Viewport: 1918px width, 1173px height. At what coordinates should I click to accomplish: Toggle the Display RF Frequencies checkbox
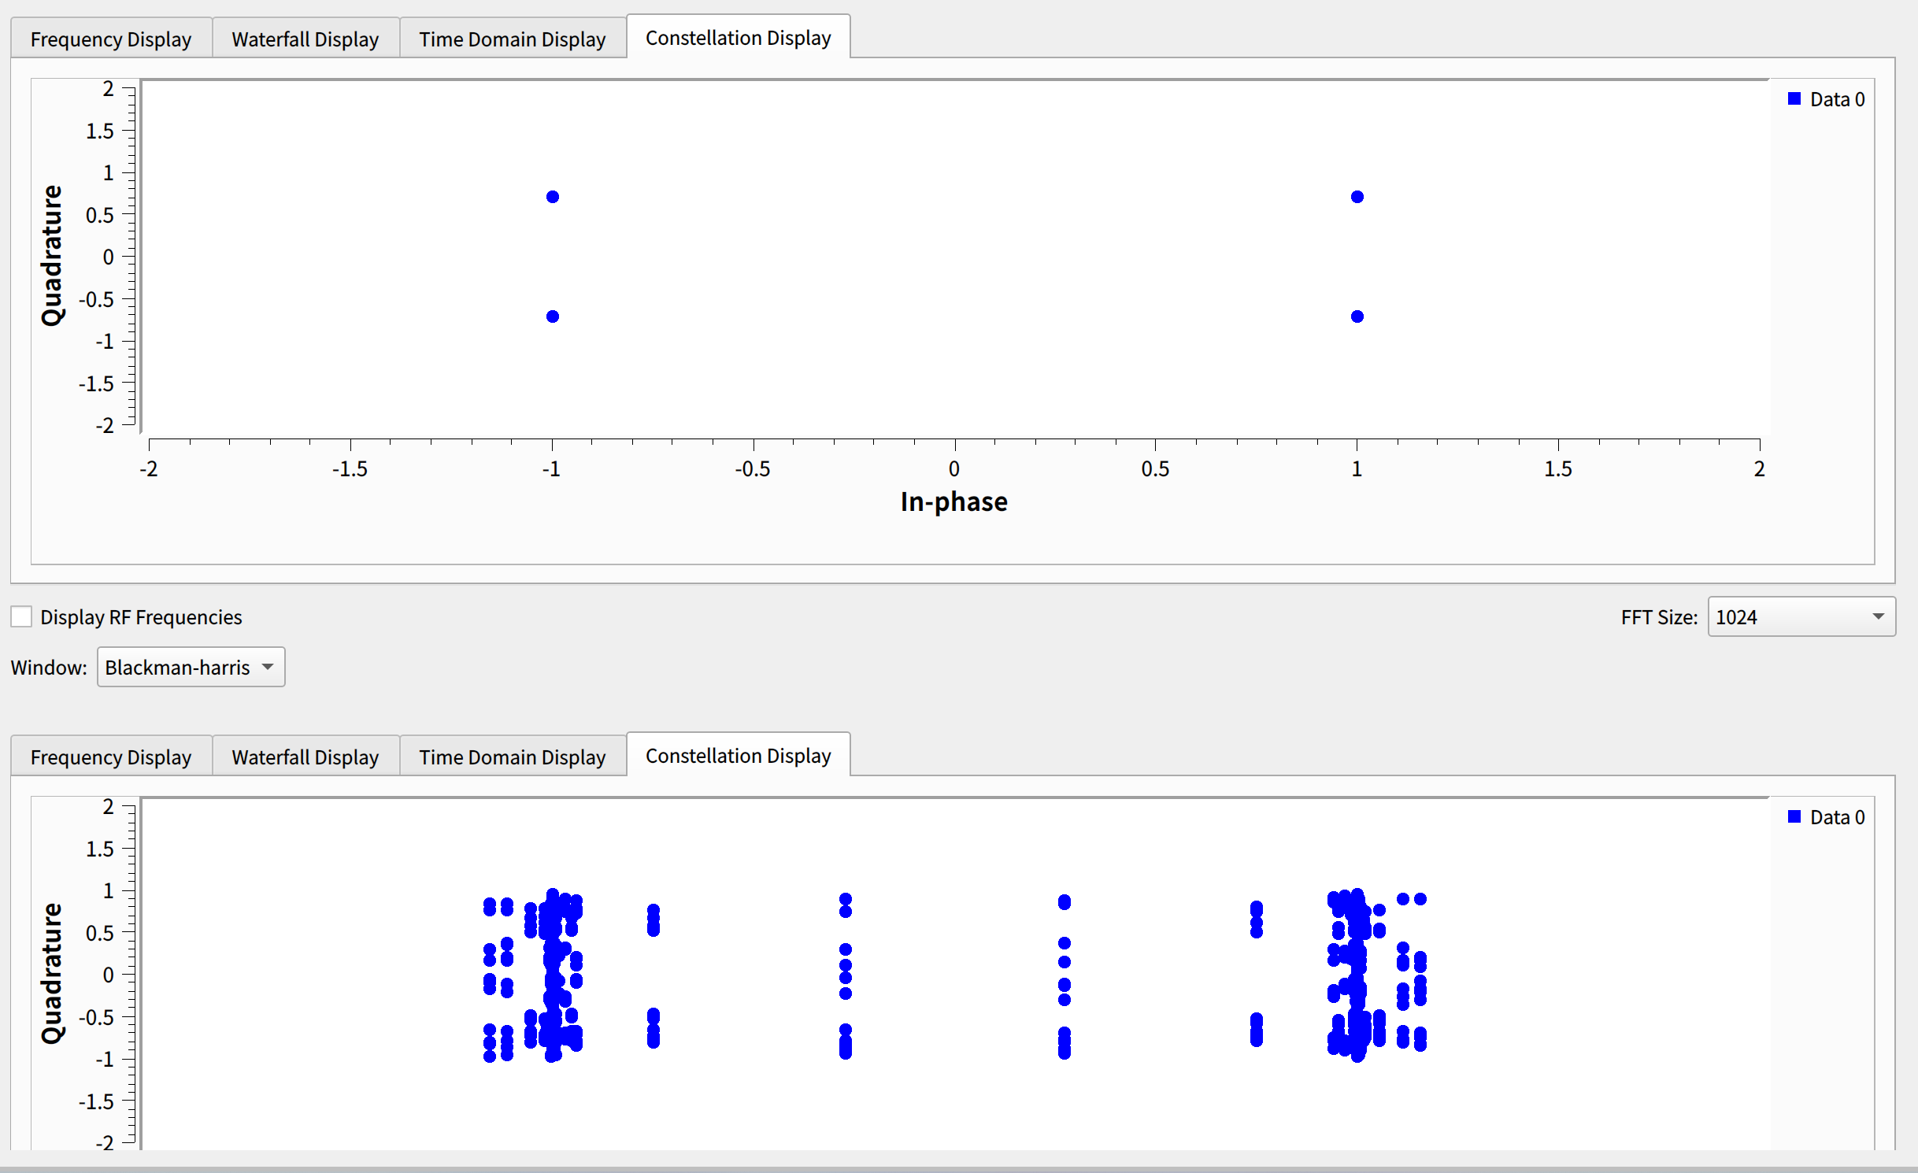[x=21, y=616]
